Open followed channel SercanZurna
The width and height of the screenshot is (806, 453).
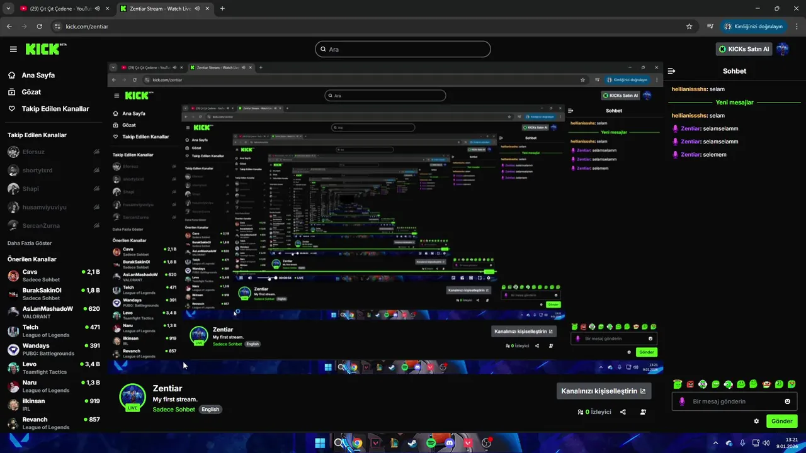54,225
